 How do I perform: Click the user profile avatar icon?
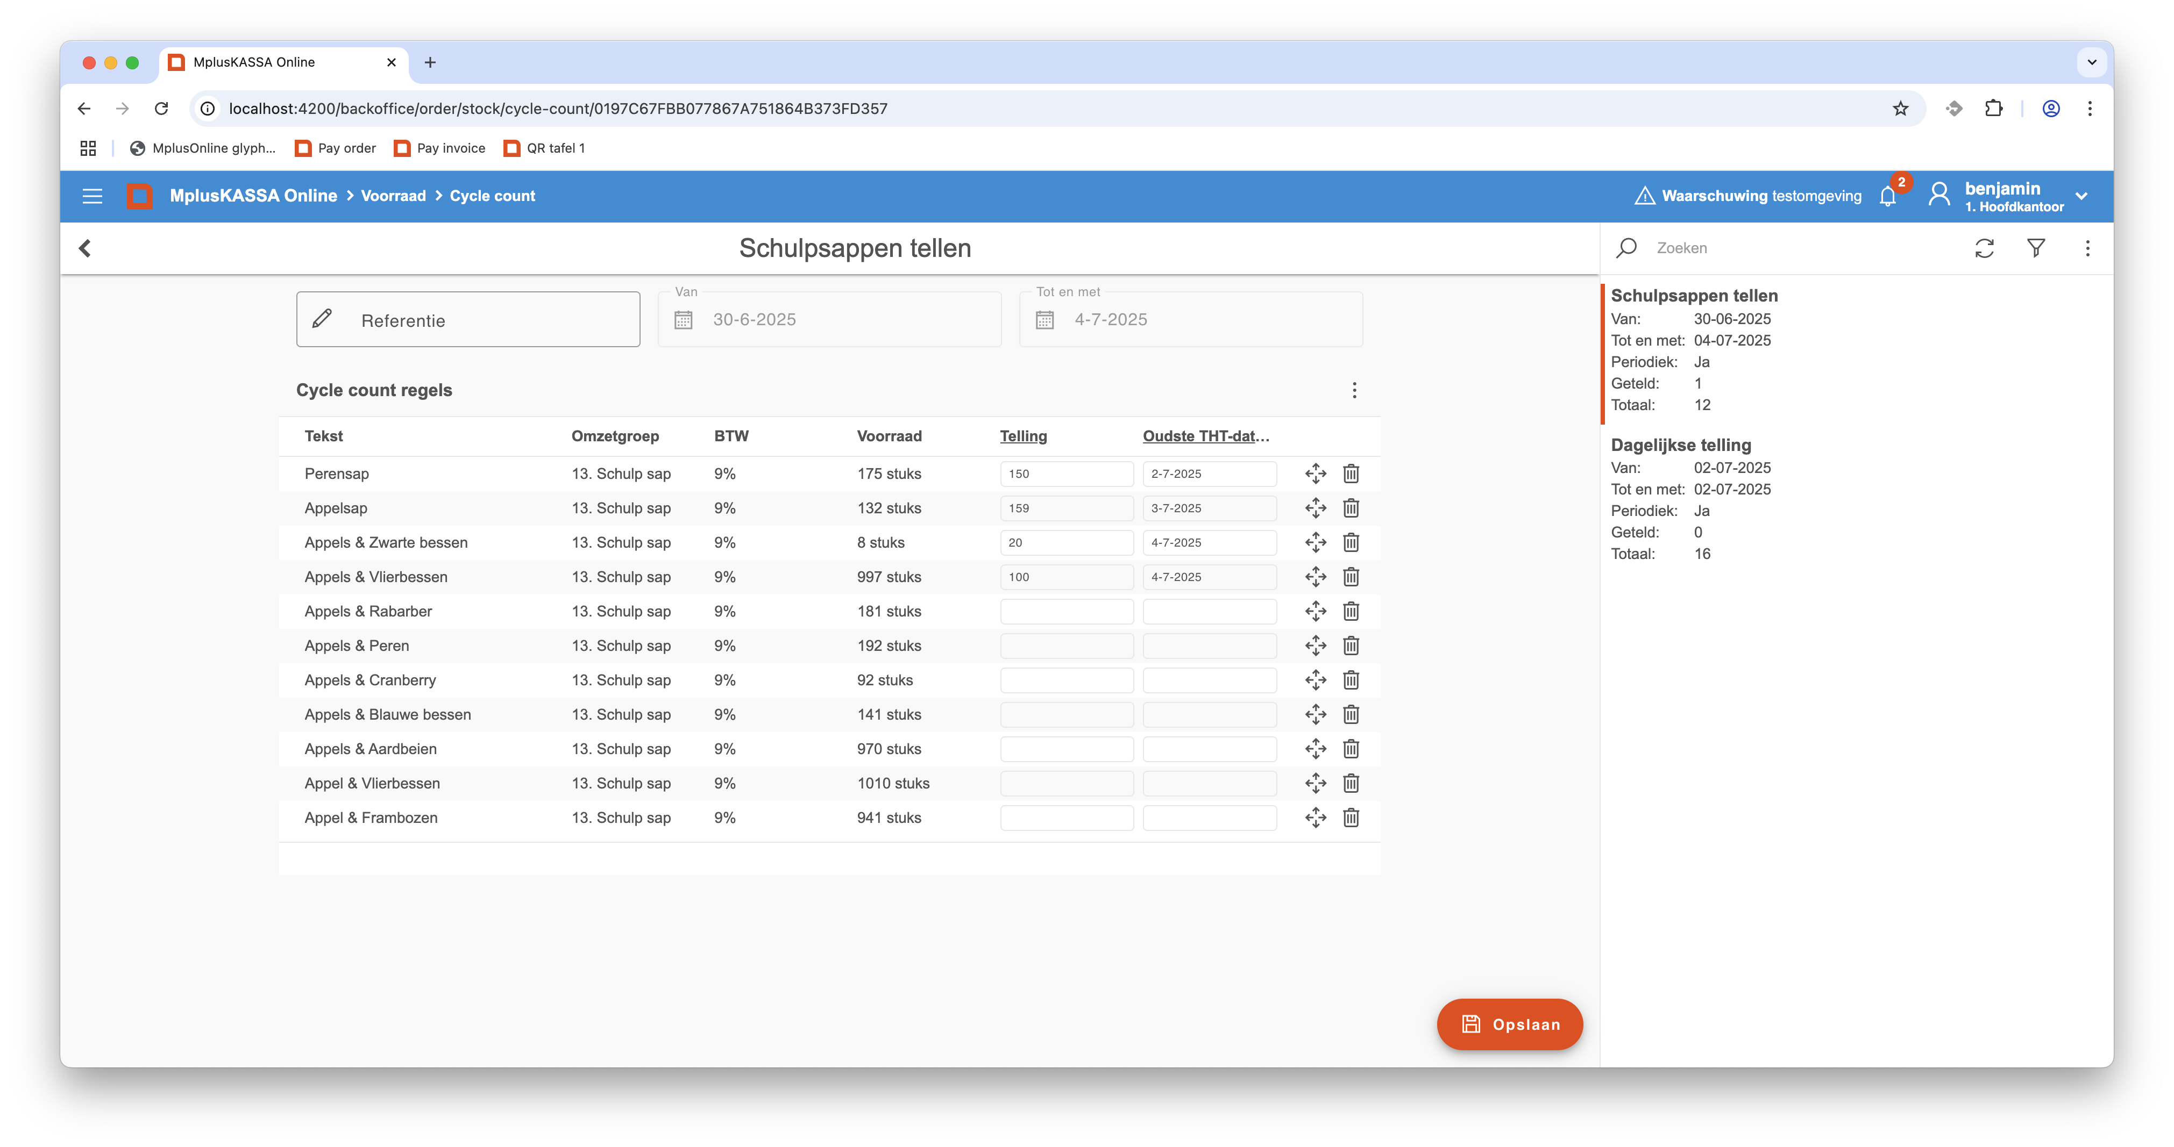(x=1938, y=196)
